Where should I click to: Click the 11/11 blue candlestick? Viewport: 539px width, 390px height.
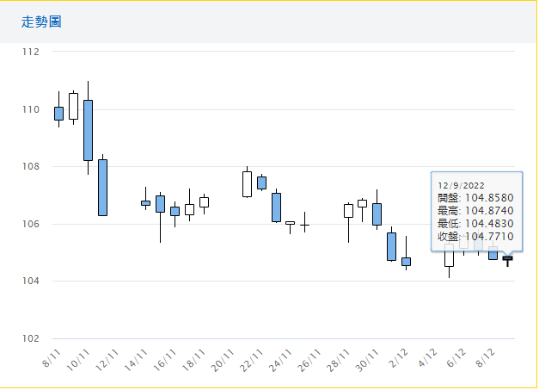coord(102,187)
